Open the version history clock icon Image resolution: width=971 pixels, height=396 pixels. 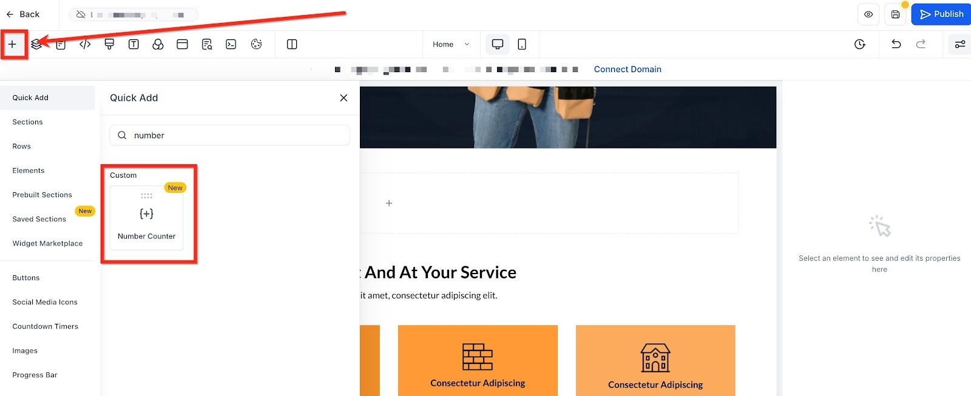(x=860, y=44)
